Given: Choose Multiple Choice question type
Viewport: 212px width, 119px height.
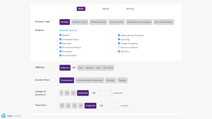Looking at the screenshot, I should coord(80,22).
